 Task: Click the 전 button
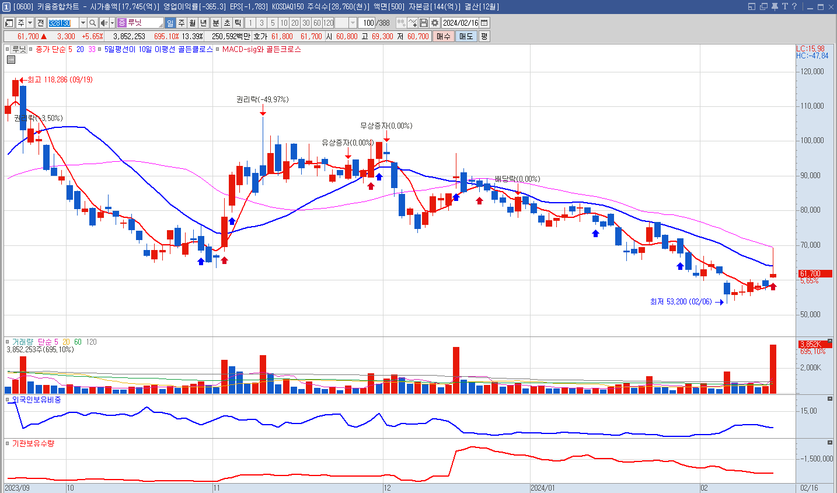pyautogui.click(x=41, y=23)
